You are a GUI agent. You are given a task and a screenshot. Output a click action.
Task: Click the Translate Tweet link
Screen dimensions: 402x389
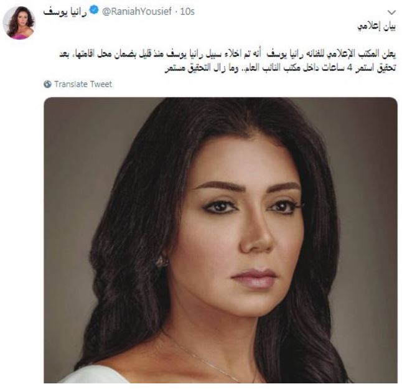pos(83,84)
